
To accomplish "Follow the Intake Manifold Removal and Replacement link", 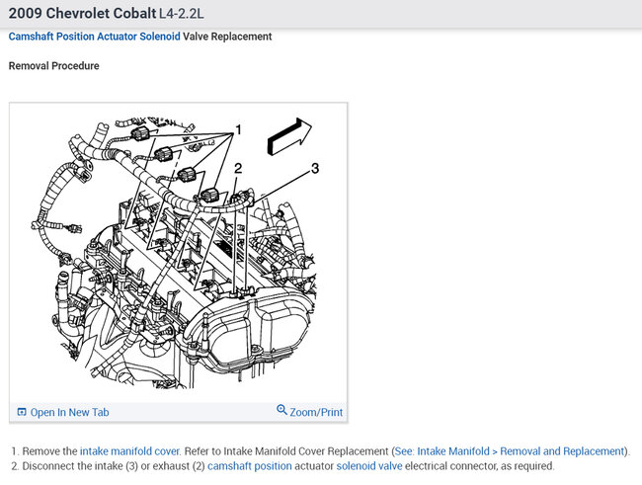I will pyautogui.click(x=510, y=451).
